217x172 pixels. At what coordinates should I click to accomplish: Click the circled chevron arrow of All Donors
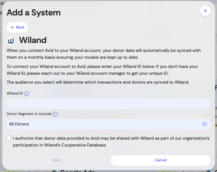click(x=204, y=124)
